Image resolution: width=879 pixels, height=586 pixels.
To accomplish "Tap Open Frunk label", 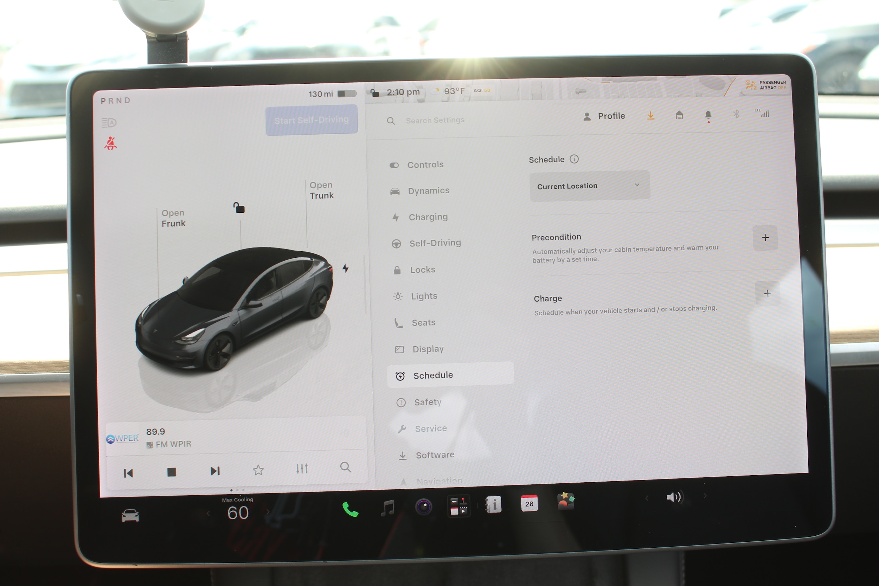I will click(x=173, y=218).
